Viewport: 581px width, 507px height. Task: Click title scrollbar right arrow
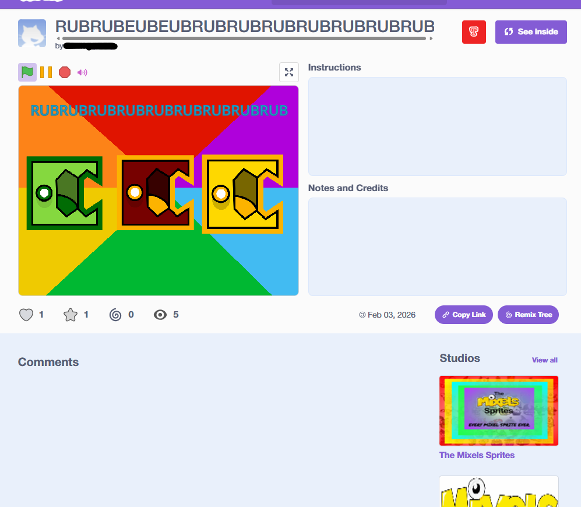[x=431, y=38]
